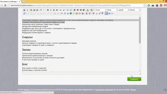Click the line 'Авторесайз изображений imagick'
The height and width of the screenshot is (94, 167).
[35, 26]
